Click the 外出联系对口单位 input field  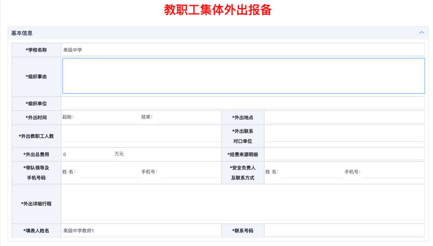(x=344, y=136)
